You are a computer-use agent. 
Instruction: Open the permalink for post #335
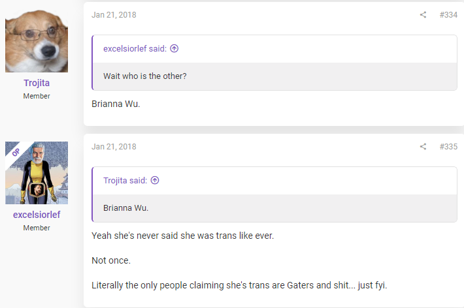coord(448,147)
